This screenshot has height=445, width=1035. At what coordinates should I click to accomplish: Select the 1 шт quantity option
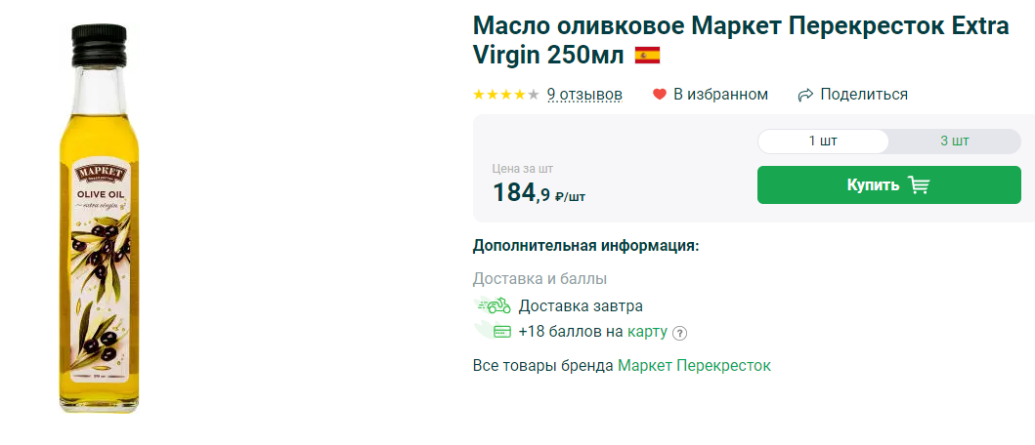click(x=823, y=141)
